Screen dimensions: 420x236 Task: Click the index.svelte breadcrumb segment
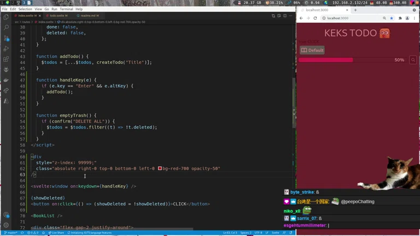(44, 22)
